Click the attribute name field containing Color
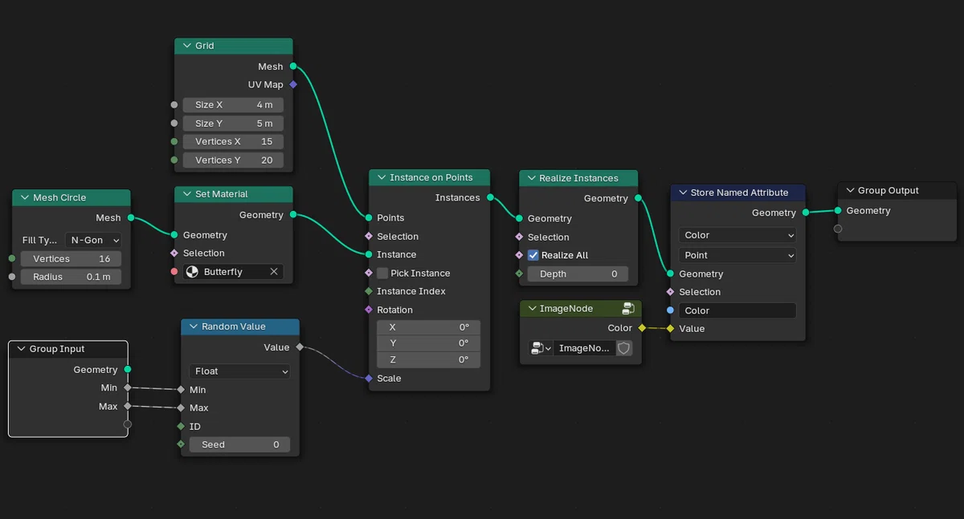The width and height of the screenshot is (964, 519). 737,310
